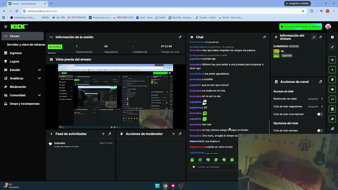Select Stream in the left sidebar

click(x=22, y=36)
